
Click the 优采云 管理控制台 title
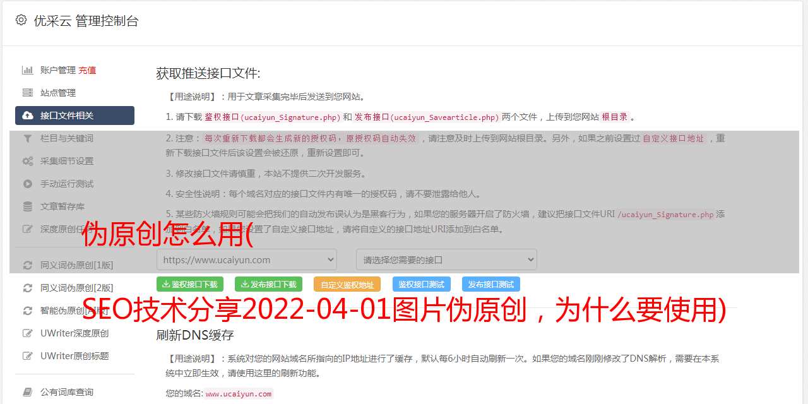(x=86, y=21)
